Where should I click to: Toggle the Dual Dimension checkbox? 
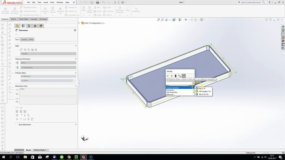coord(16,124)
